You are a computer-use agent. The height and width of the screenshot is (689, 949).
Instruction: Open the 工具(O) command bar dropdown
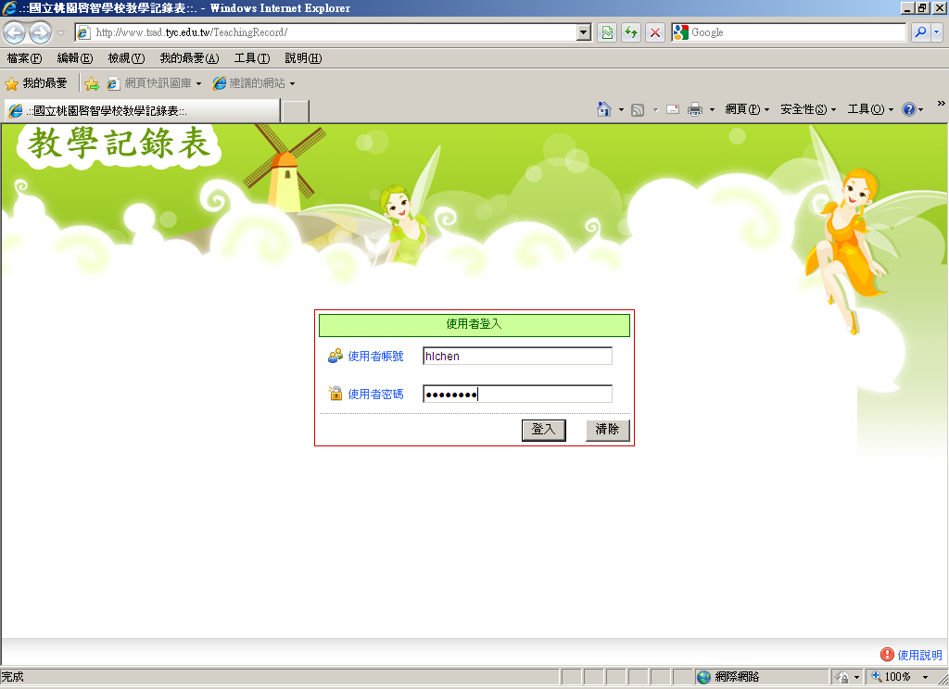(x=870, y=109)
